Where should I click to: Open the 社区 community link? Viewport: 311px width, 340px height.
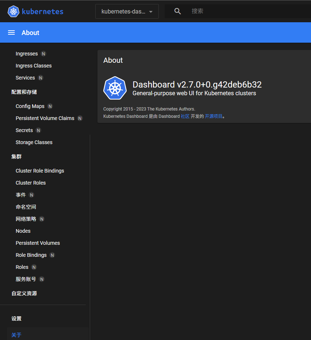coord(185,116)
